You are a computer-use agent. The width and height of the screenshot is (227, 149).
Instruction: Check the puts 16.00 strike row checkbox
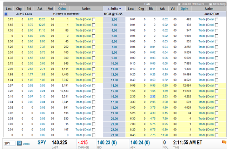(x=216, y=97)
